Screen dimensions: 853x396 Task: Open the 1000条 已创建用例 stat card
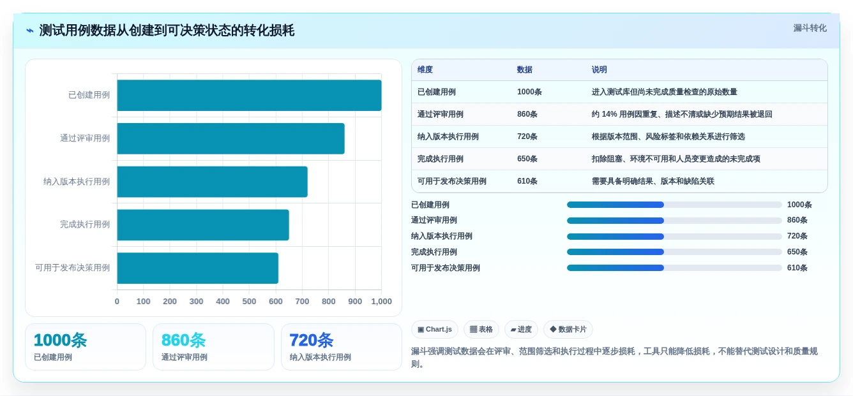(x=86, y=347)
